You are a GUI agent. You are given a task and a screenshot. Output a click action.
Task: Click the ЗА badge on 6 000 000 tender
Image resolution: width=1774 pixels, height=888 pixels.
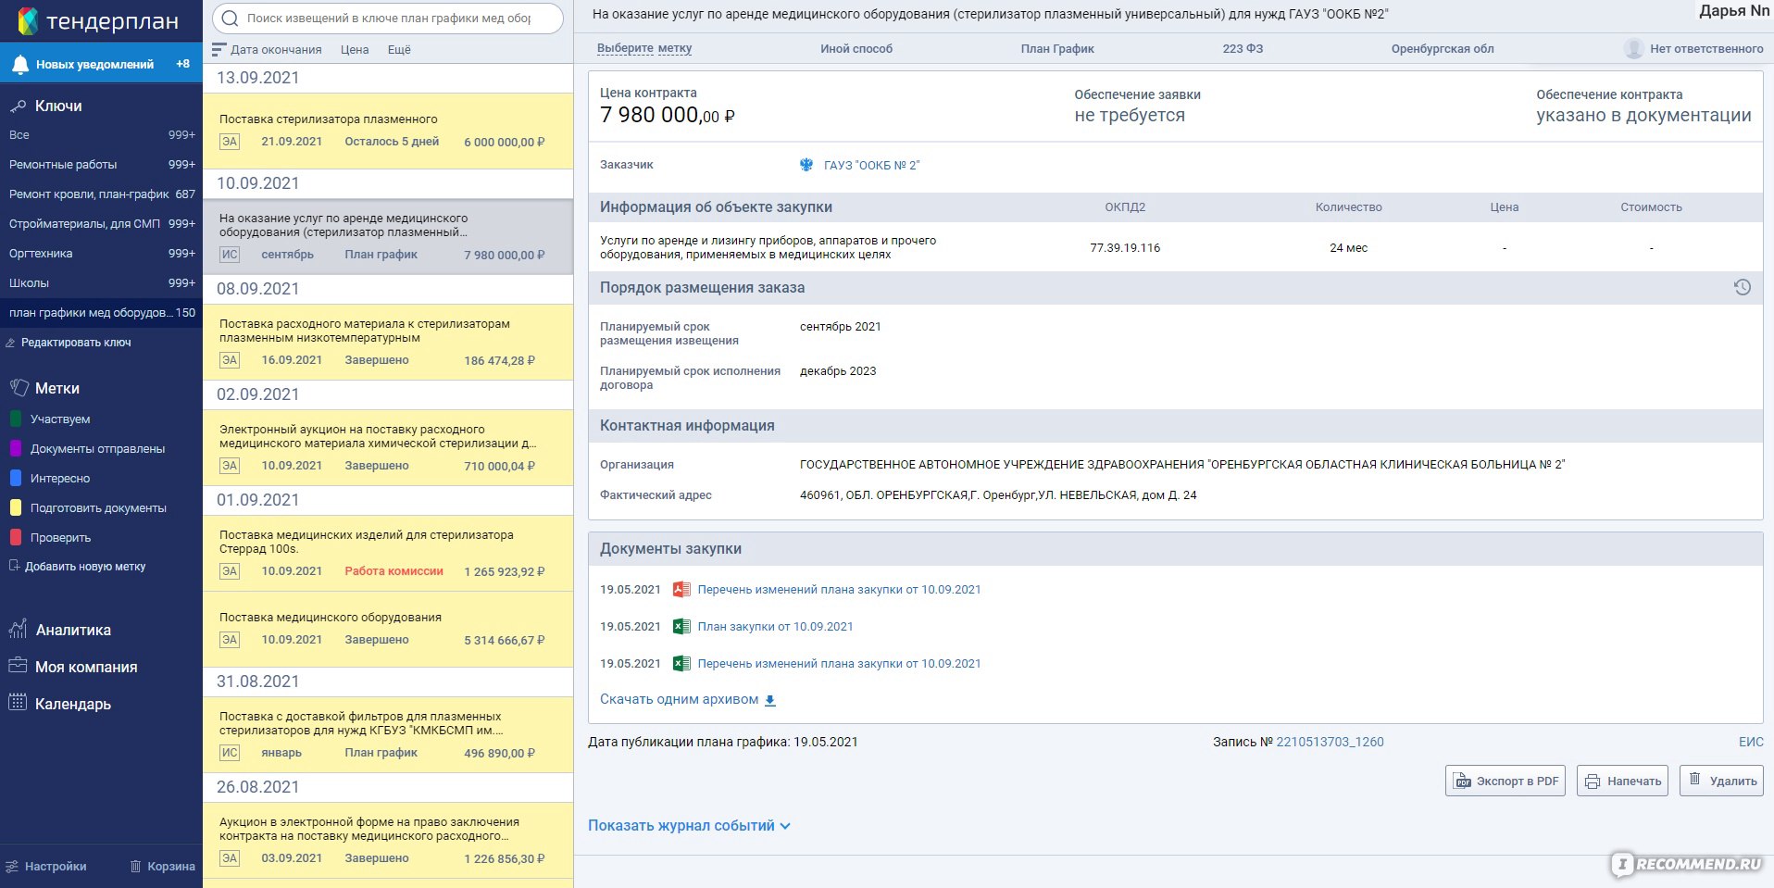tap(230, 142)
